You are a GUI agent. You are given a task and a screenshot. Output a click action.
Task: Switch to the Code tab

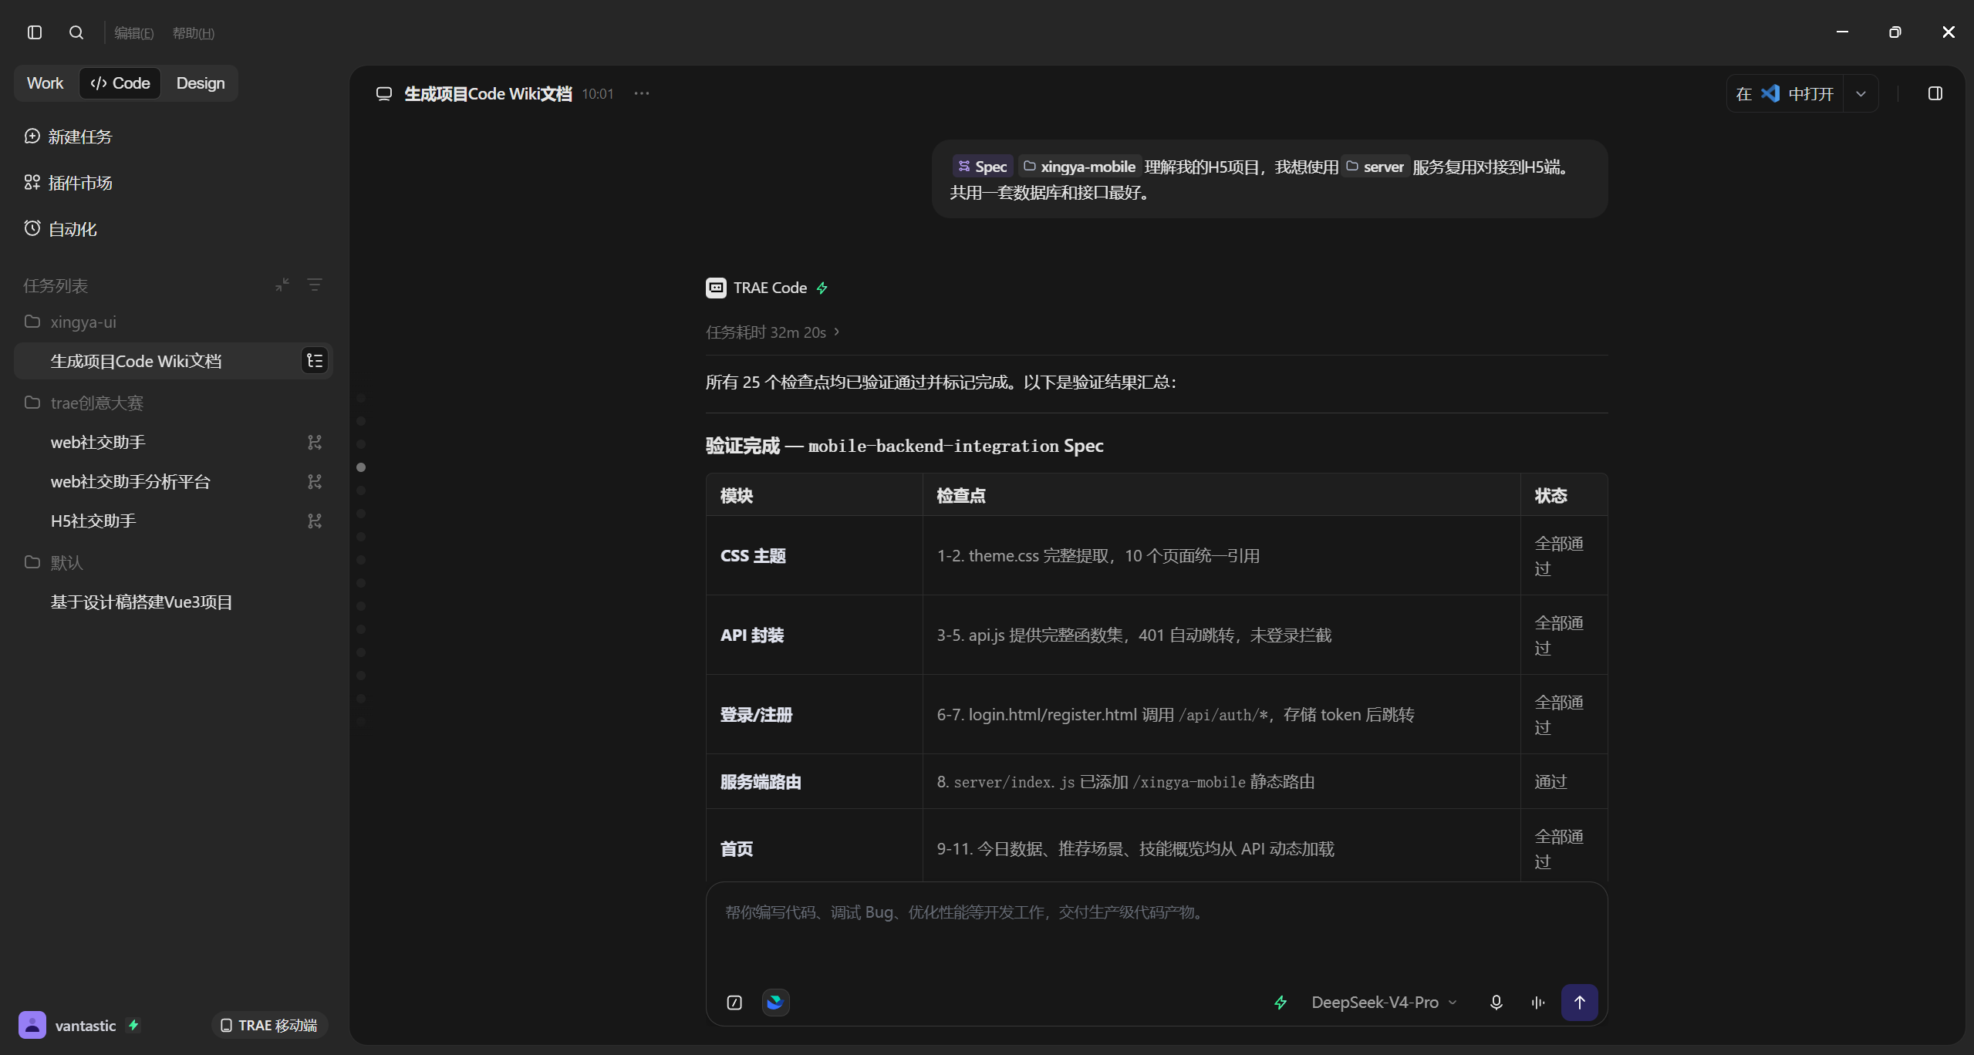click(120, 83)
